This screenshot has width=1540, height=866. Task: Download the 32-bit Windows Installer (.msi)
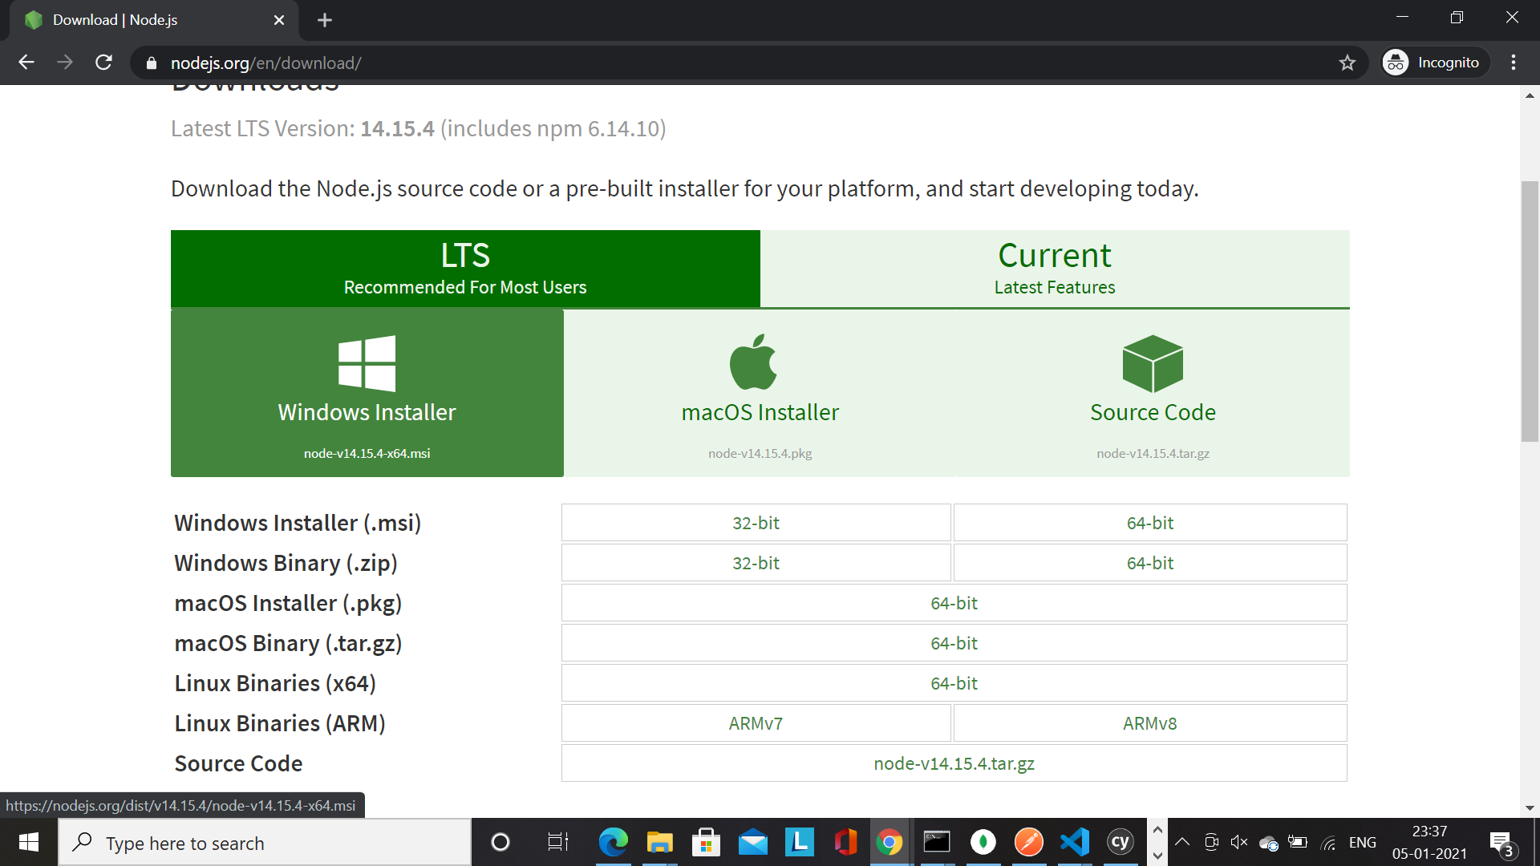click(x=756, y=523)
